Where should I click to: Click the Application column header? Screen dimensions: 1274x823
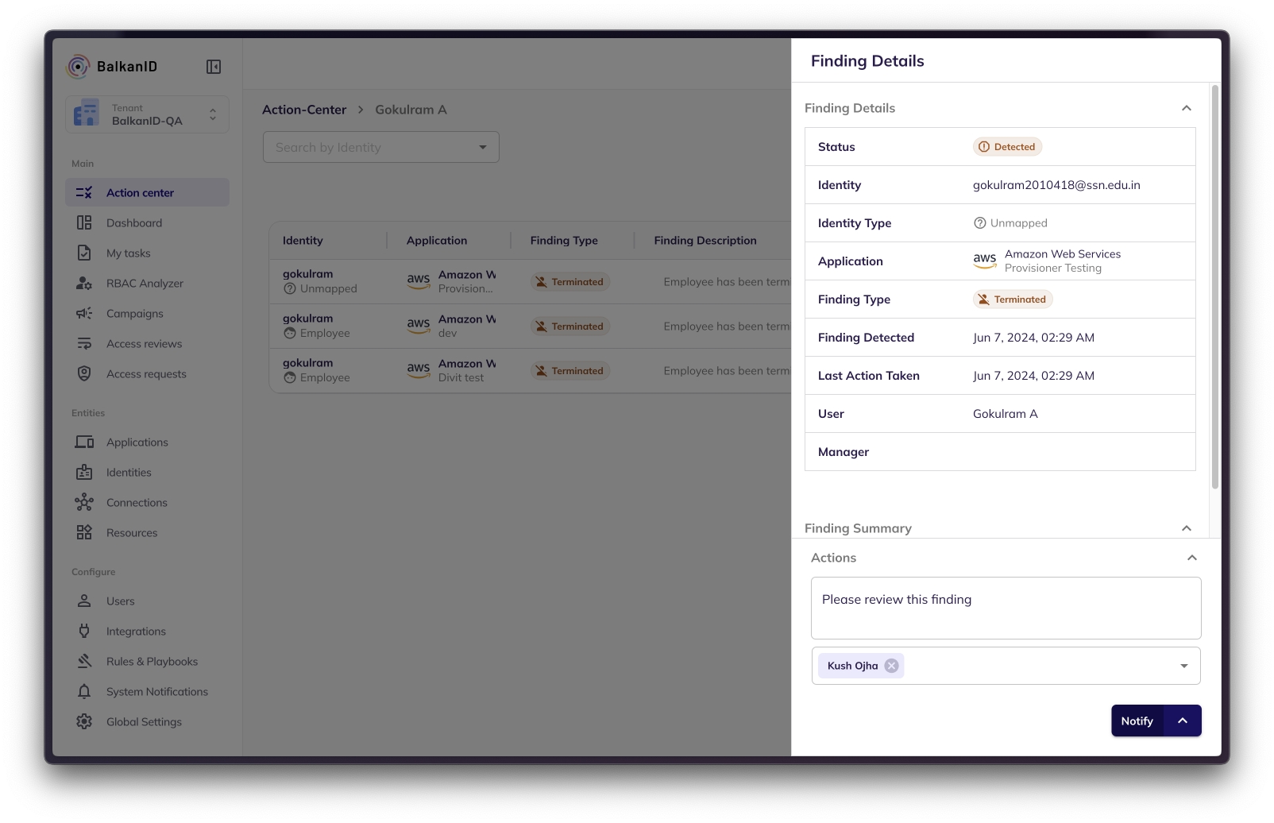click(437, 240)
